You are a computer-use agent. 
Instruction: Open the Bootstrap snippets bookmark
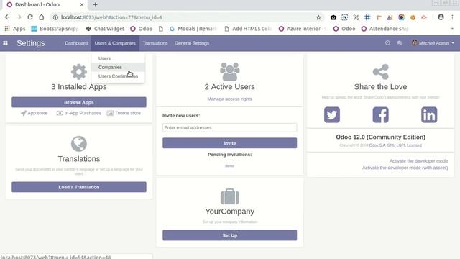55,29
